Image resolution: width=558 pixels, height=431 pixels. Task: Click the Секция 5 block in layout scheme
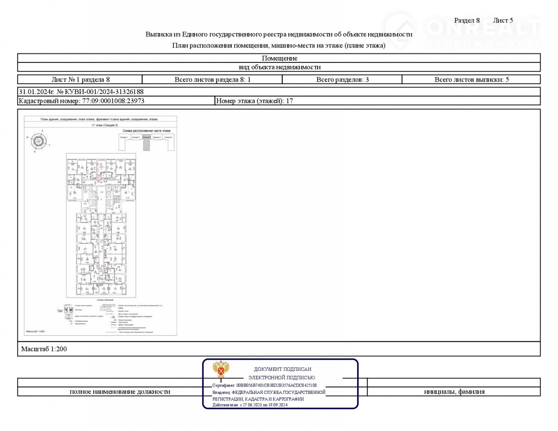tap(168, 137)
